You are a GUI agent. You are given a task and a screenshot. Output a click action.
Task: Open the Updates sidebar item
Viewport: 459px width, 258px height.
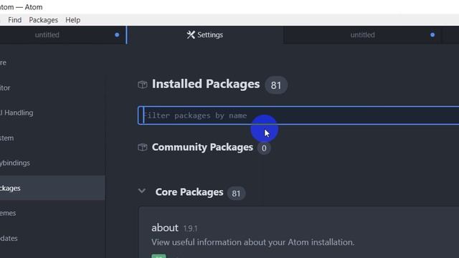[9, 238]
